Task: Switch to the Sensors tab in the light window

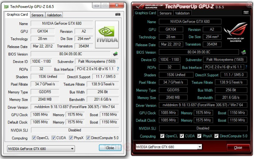Action: coord(37,15)
